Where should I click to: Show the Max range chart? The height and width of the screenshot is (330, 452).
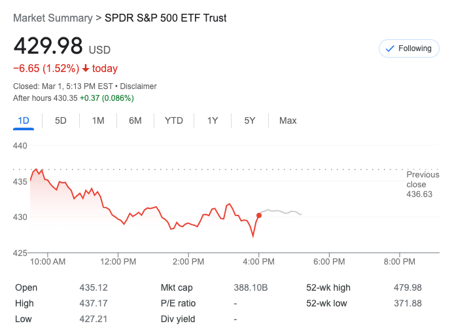coord(288,120)
